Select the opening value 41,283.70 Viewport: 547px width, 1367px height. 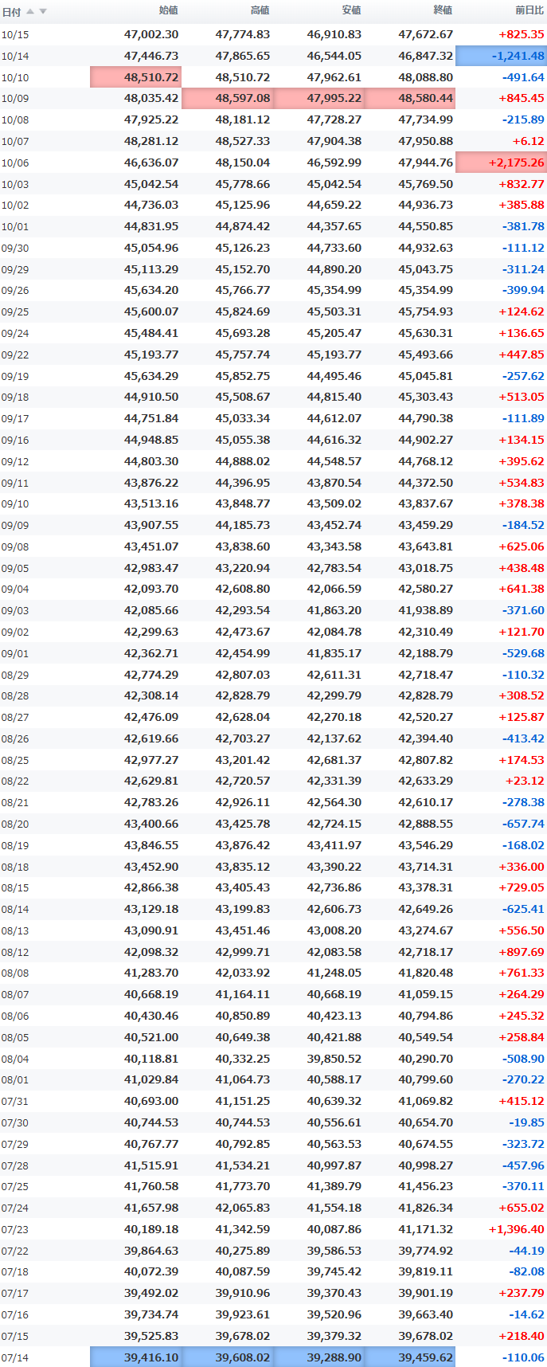pyautogui.click(x=151, y=973)
